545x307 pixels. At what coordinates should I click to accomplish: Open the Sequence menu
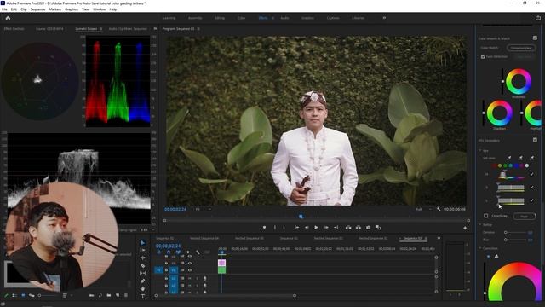pos(37,9)
